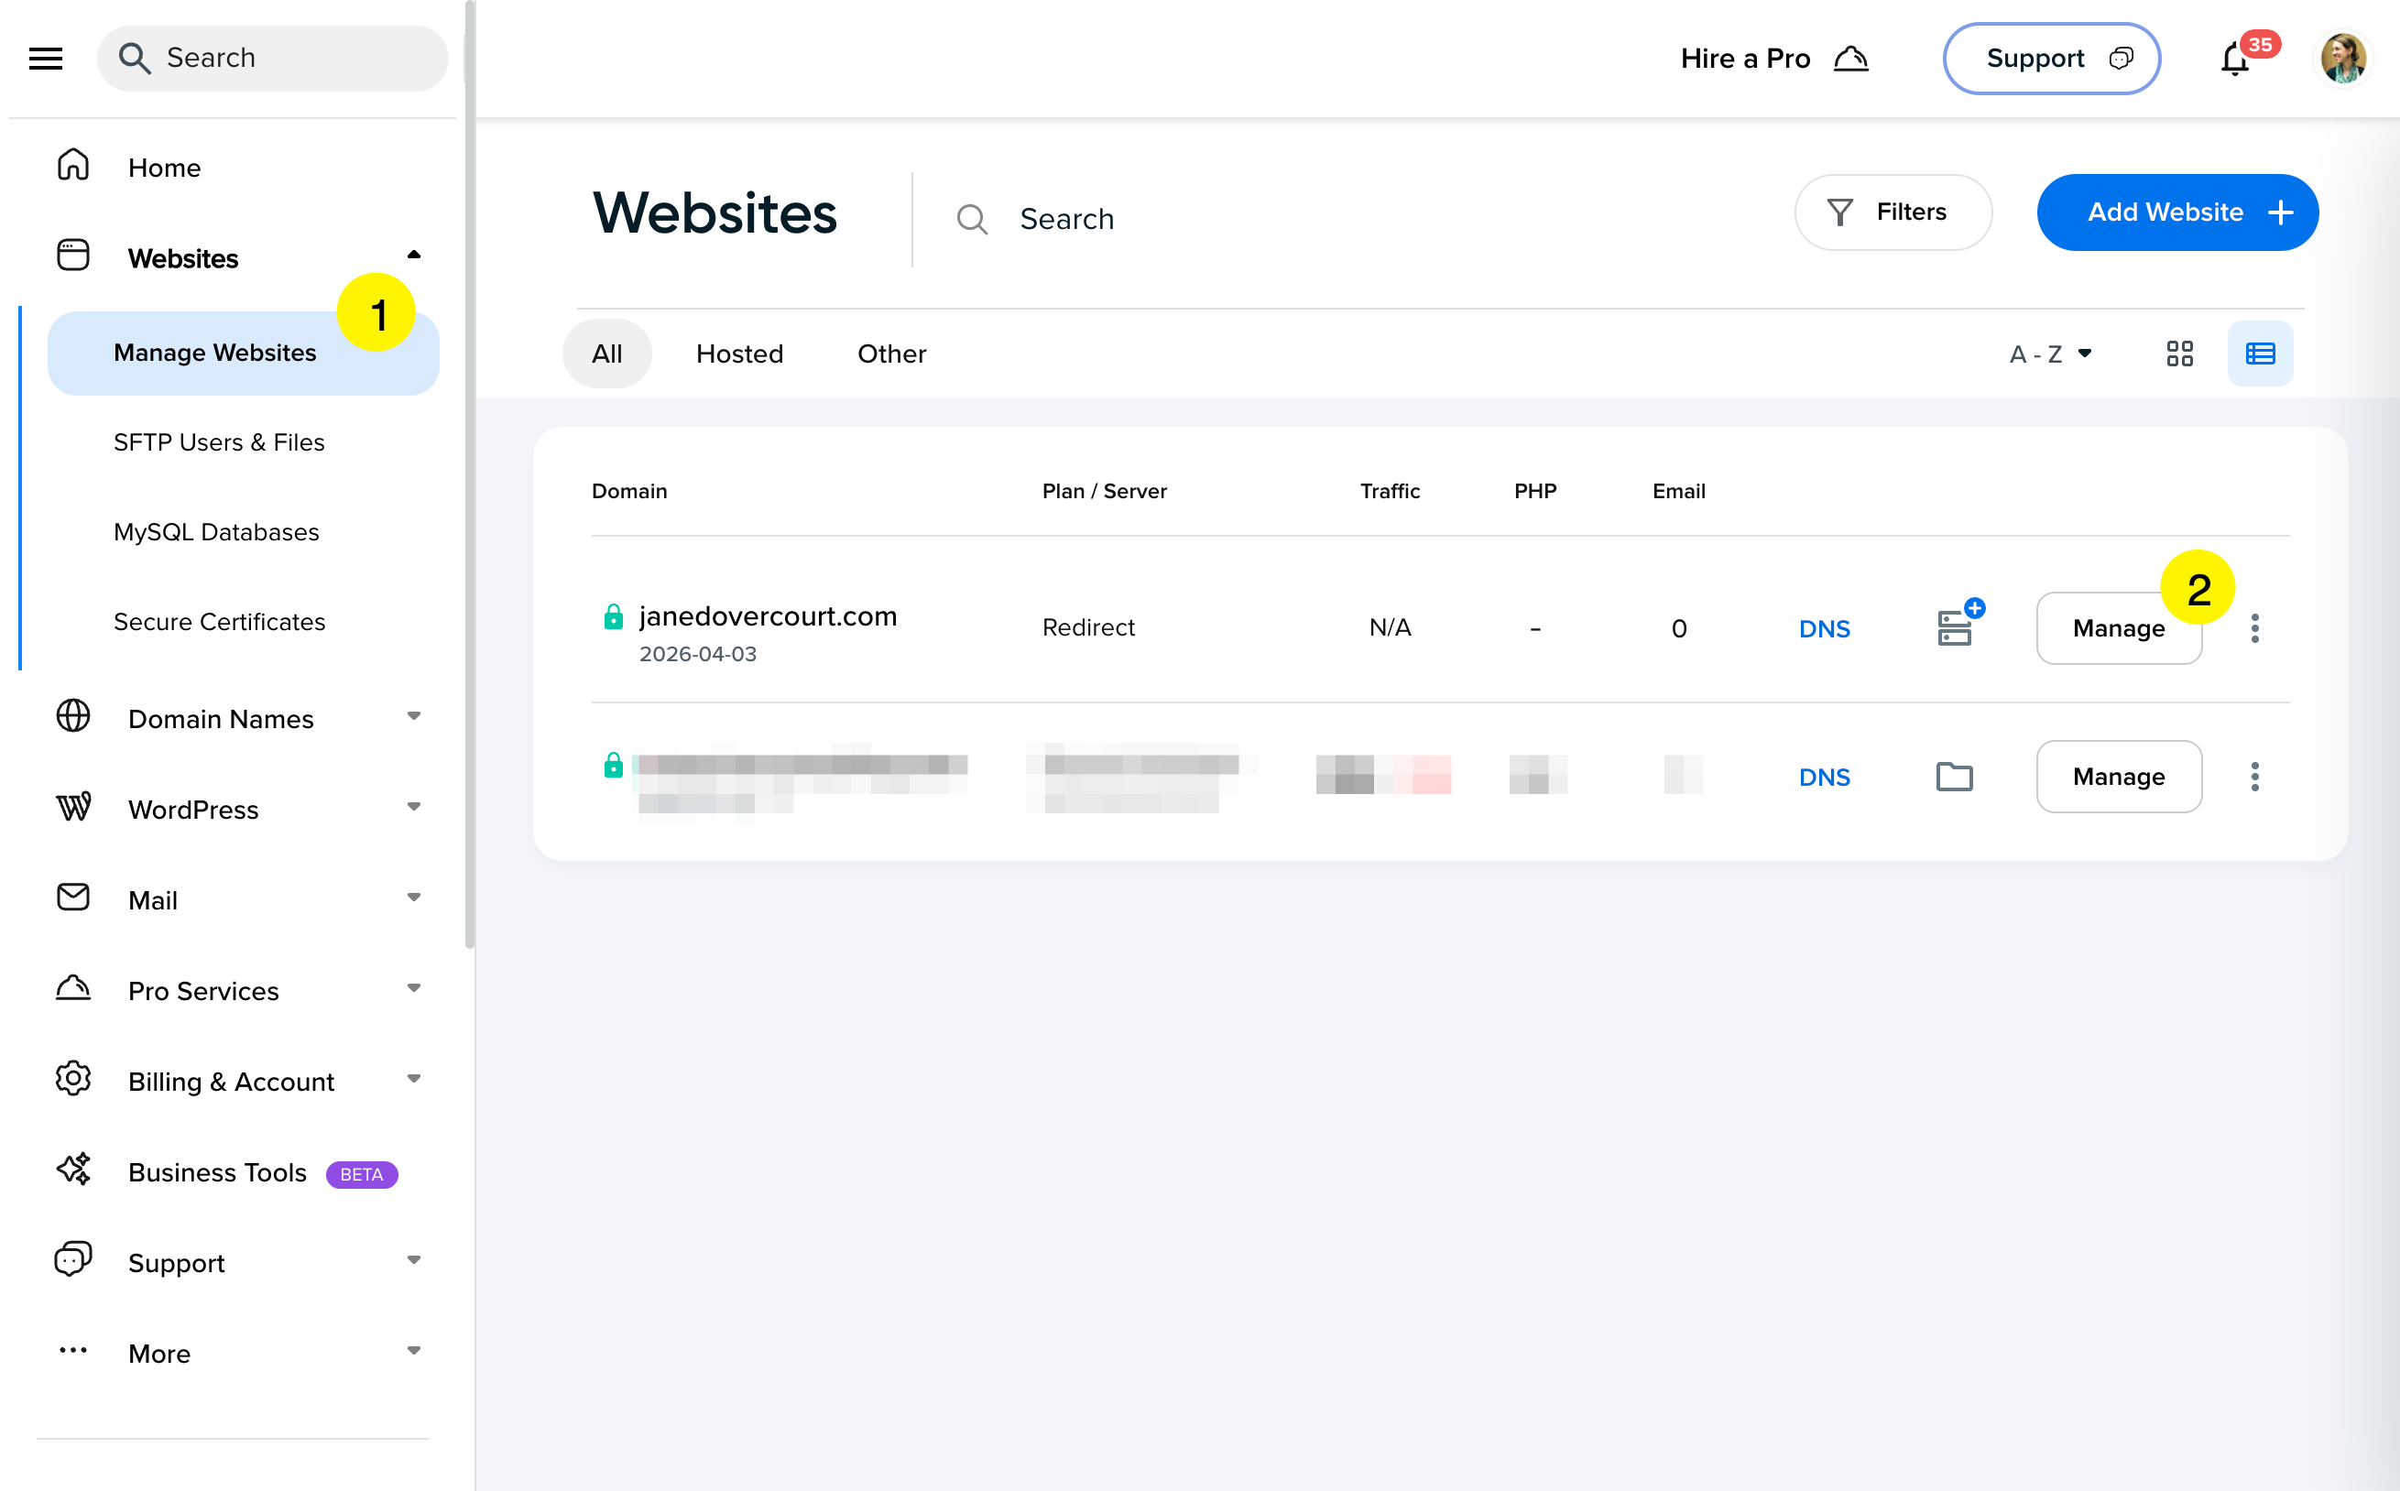2400x1491 pixels.
Task: Collapse the Websites sidebar section
Action: point(413,256)
